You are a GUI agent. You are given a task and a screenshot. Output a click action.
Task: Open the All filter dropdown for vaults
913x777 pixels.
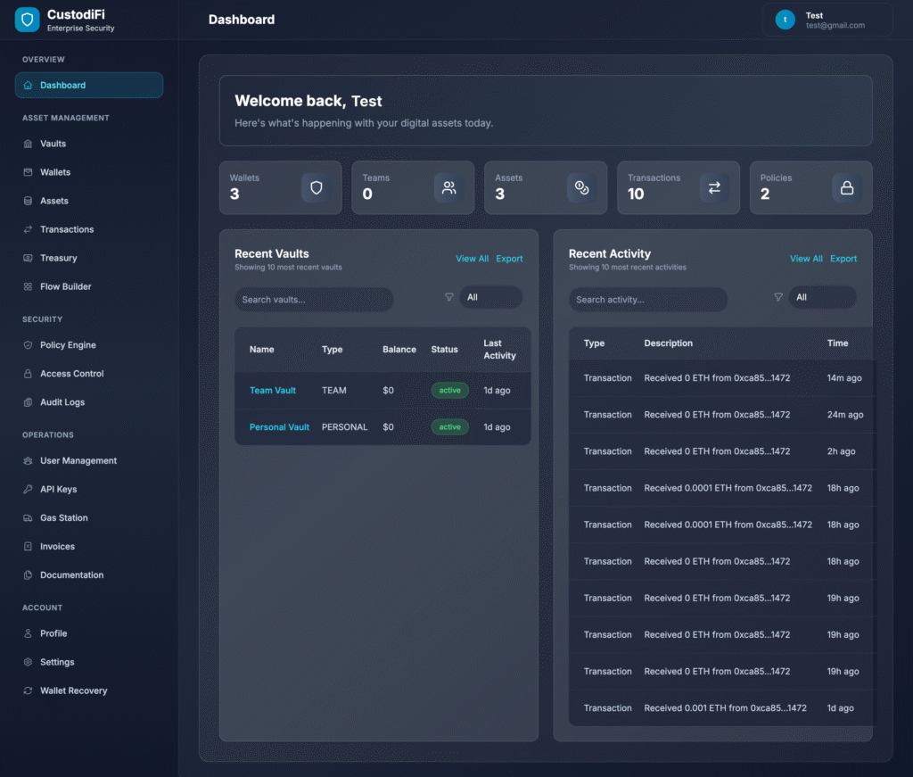click(x=491, y=297)
